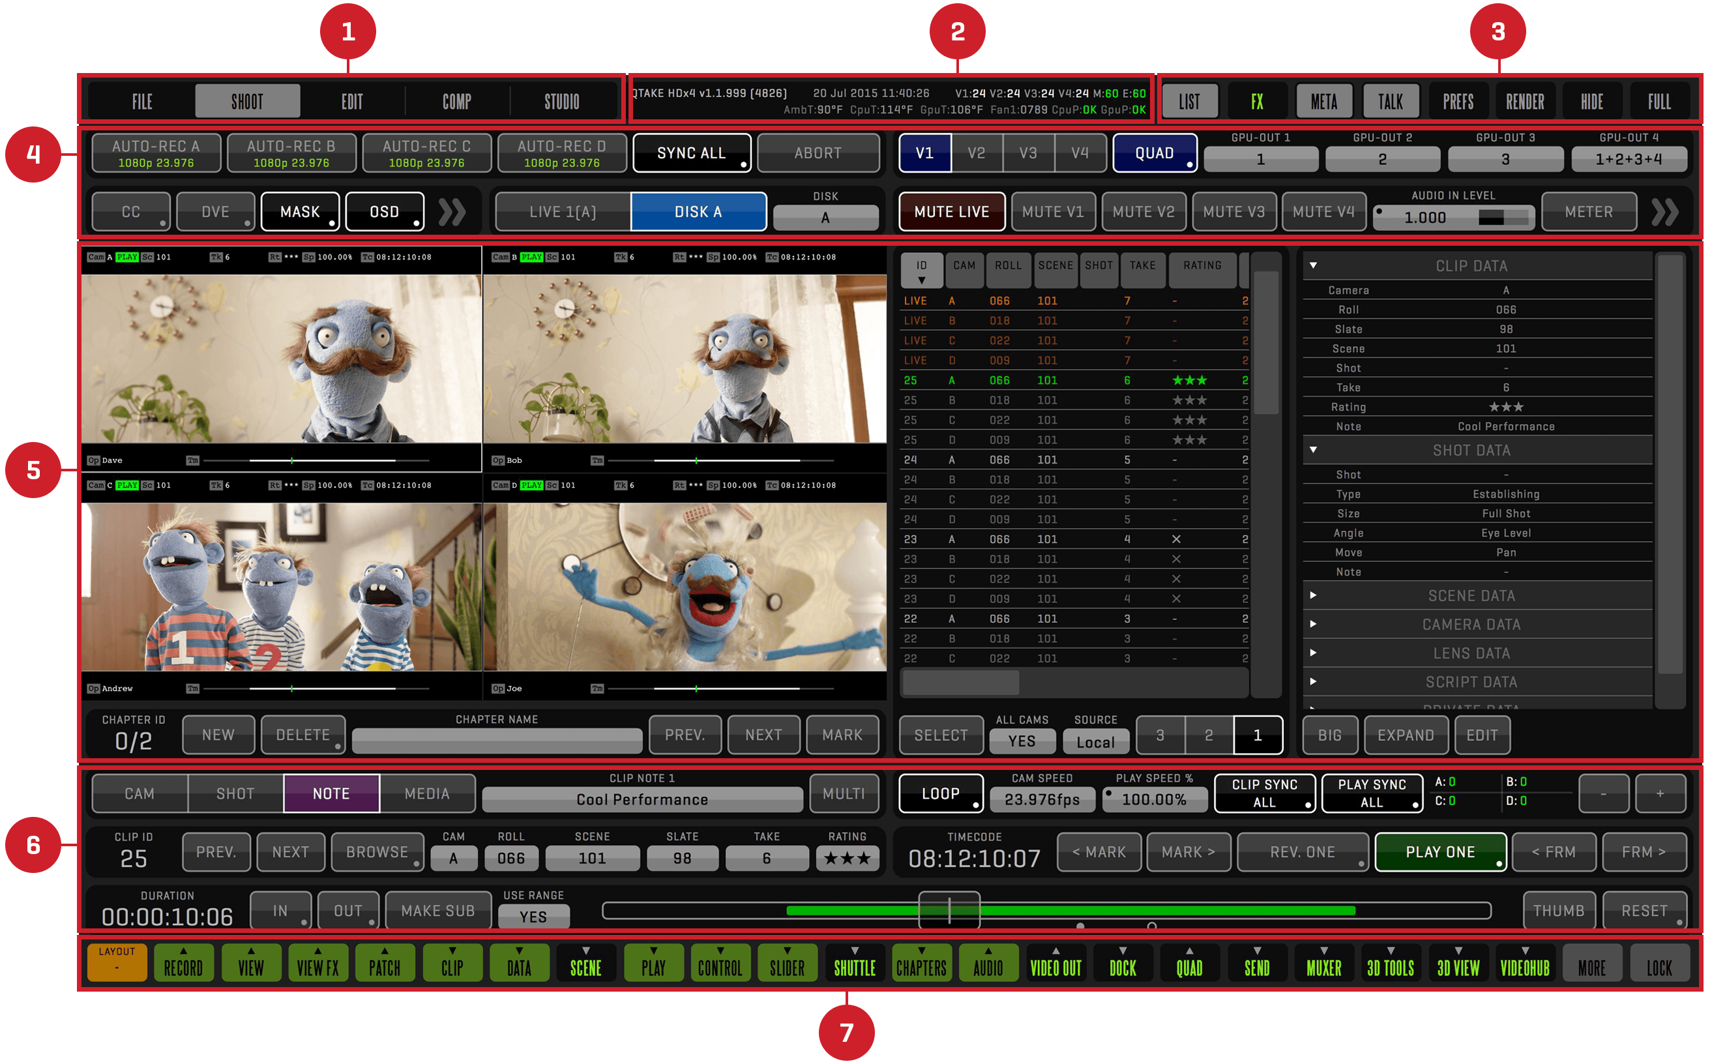Toggle USE RANGE YES setting

pos(533,916)
